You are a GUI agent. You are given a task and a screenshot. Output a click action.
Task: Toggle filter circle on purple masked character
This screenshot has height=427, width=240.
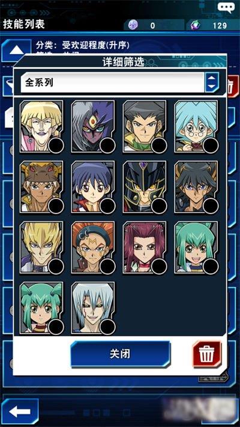tap(107, 145)
